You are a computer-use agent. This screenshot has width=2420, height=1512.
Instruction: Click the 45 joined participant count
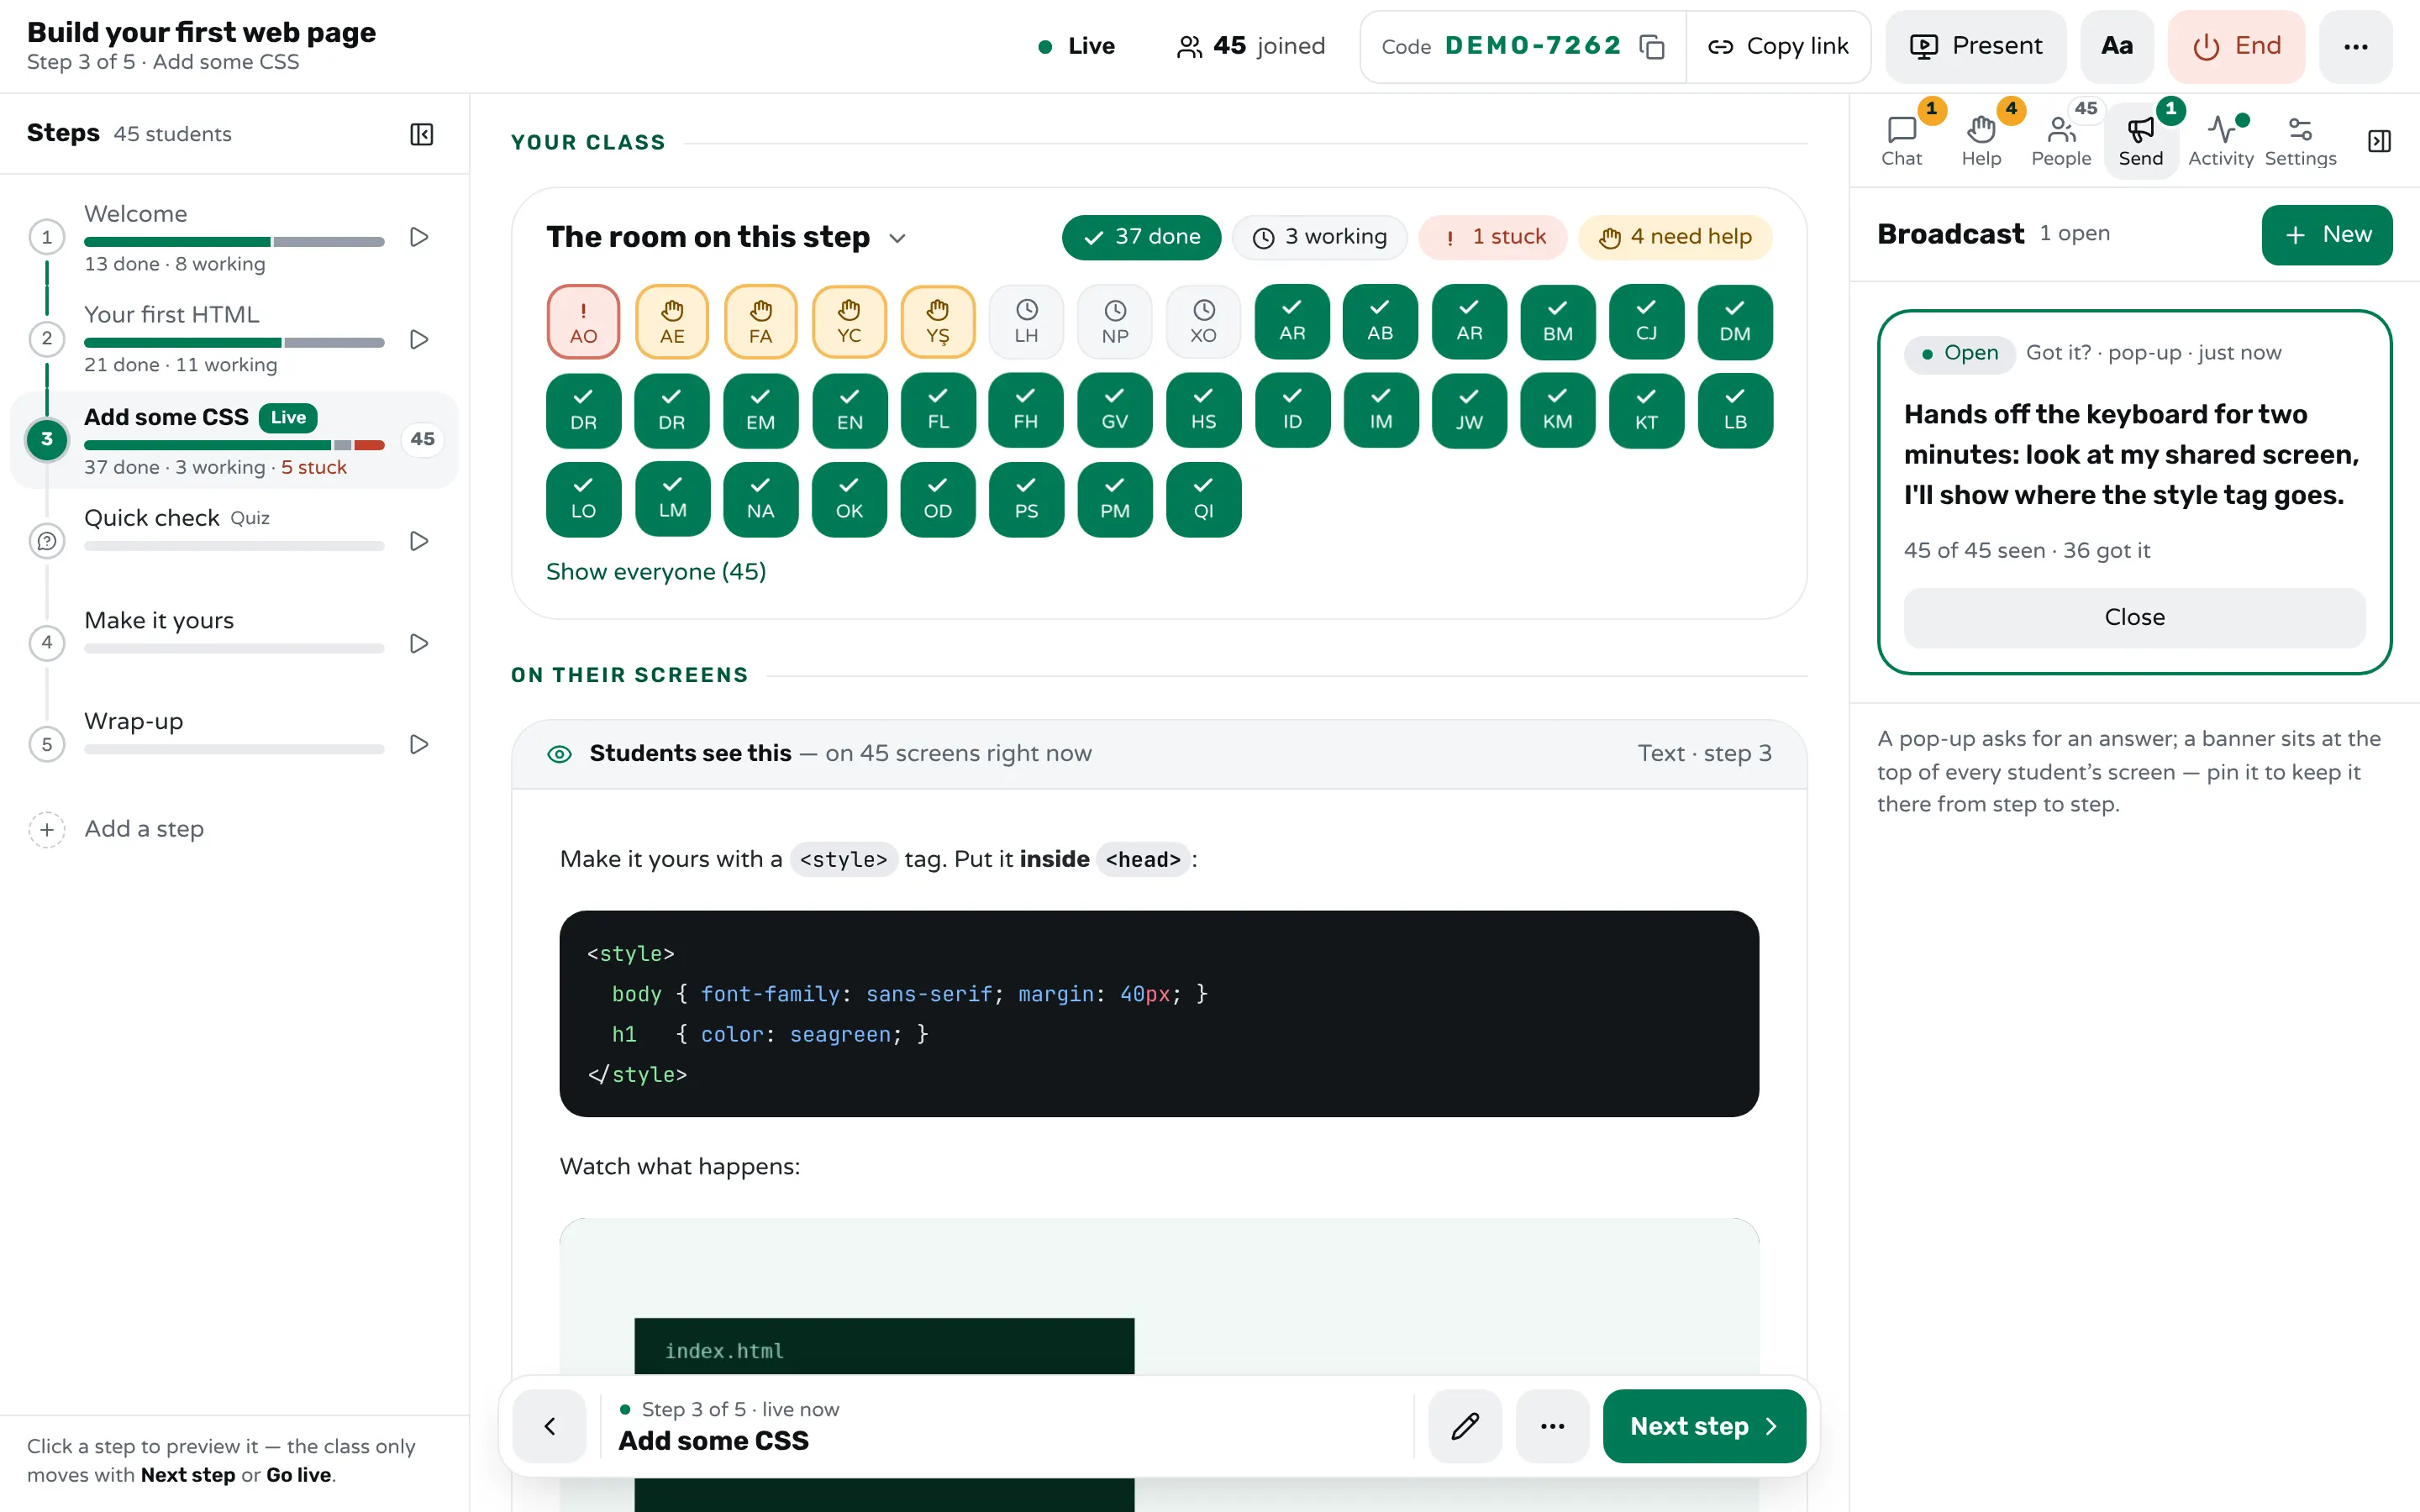(1251, 47)
